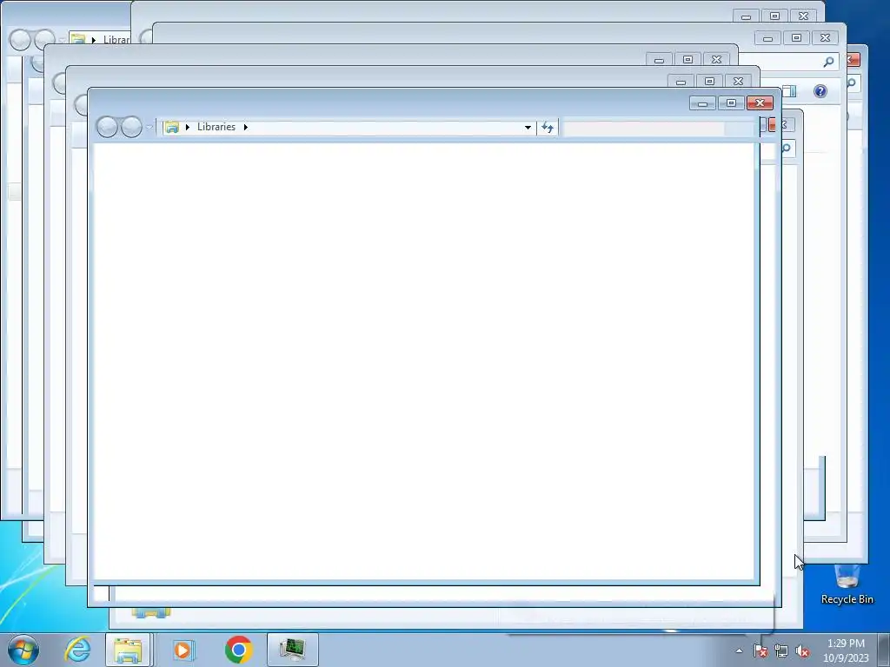Go forward in the front Libraries window
The image size is (890, 667).
click(131, 127)
